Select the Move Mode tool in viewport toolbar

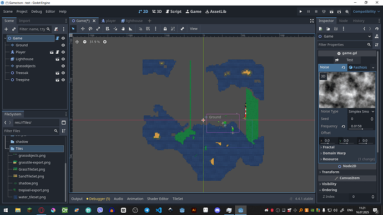(x=83, y=29)
